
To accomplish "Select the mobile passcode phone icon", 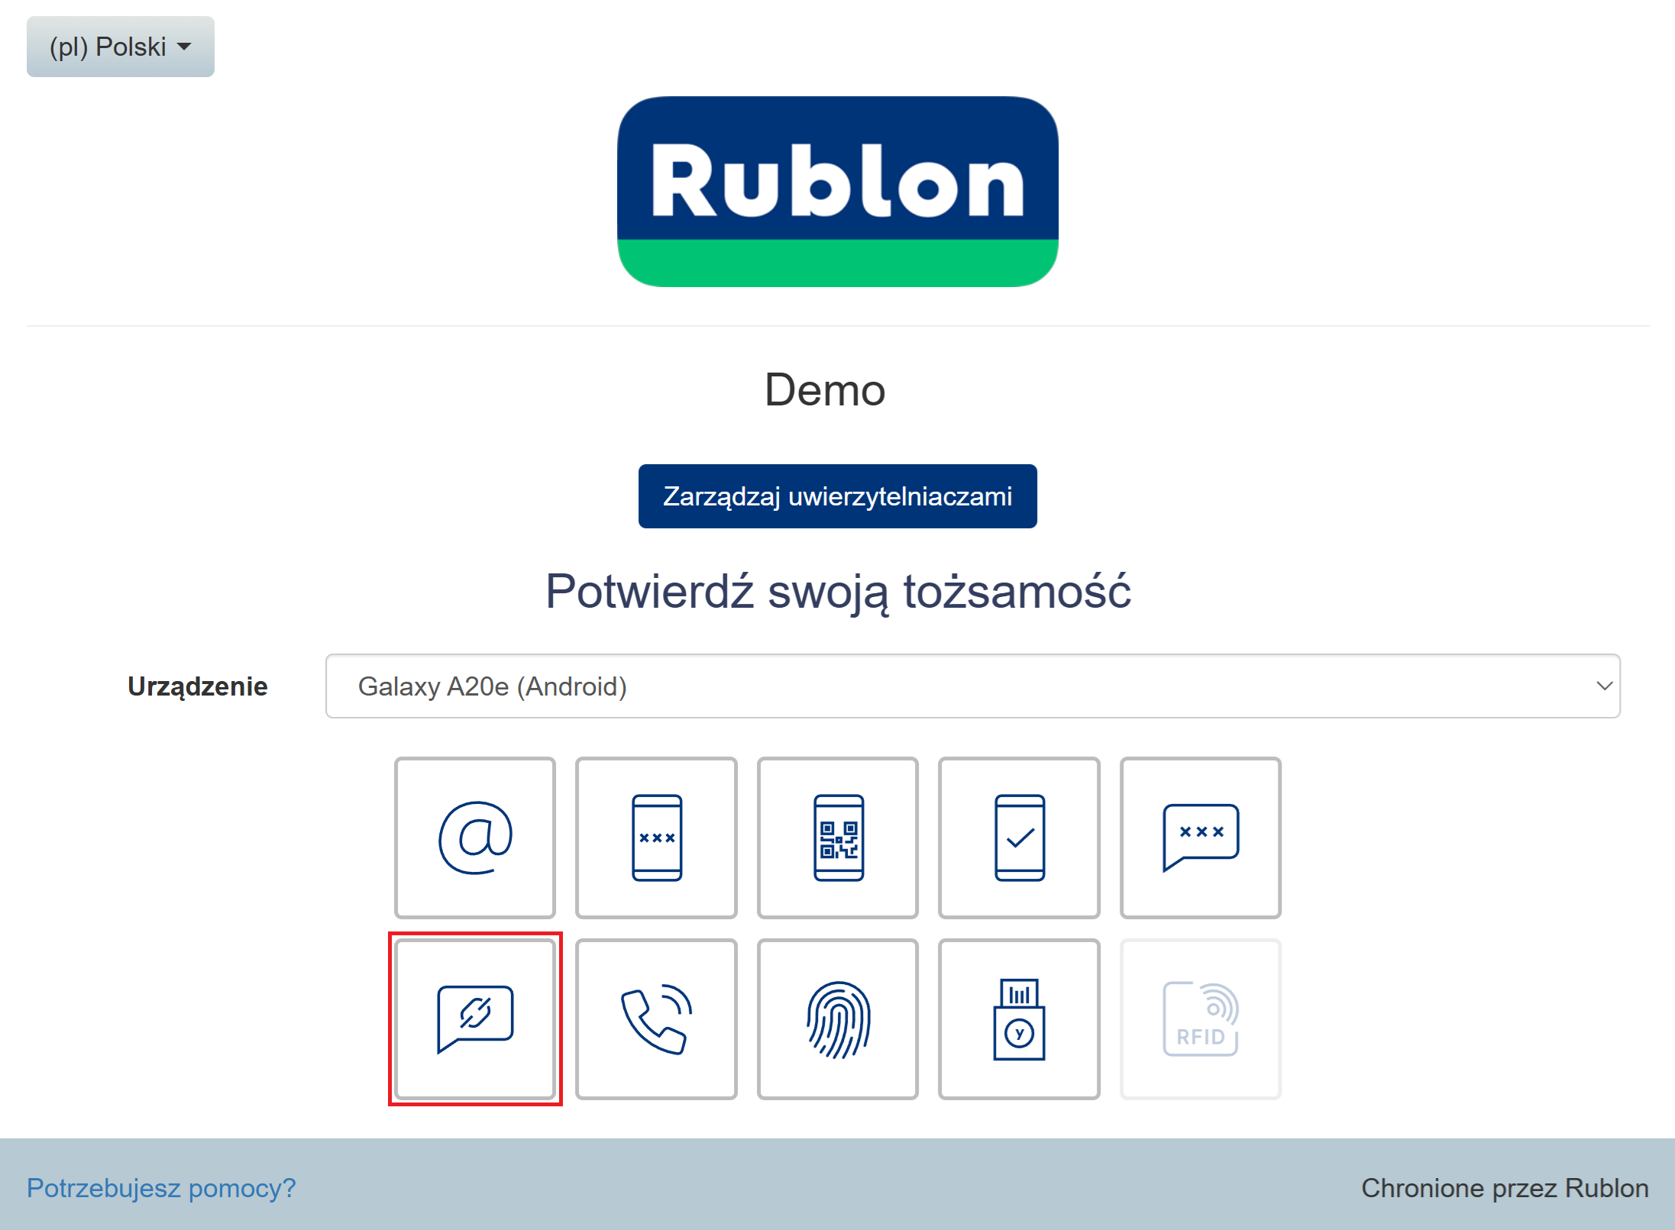I will (x=656, y=838).
